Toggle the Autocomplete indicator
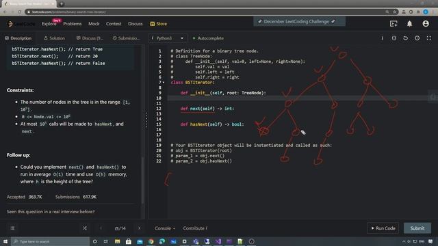This screenshot has width=438, height=246. tap(208, 38)
